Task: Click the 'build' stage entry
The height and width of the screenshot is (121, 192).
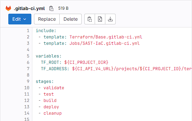Action: coord(50,101)
